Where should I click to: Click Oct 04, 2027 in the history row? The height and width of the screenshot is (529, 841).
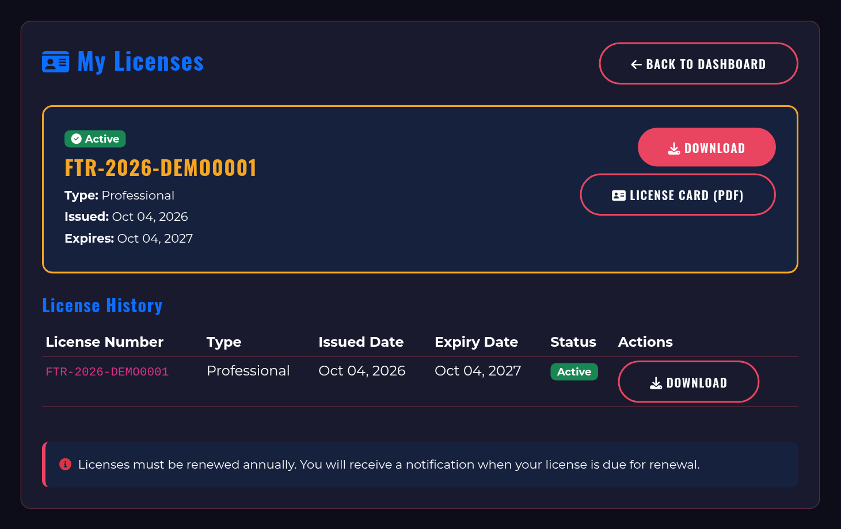coord(478,371)
